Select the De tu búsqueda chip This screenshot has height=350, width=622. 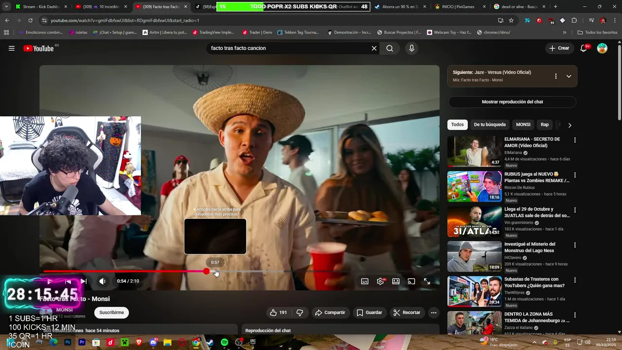coord(490,124)
